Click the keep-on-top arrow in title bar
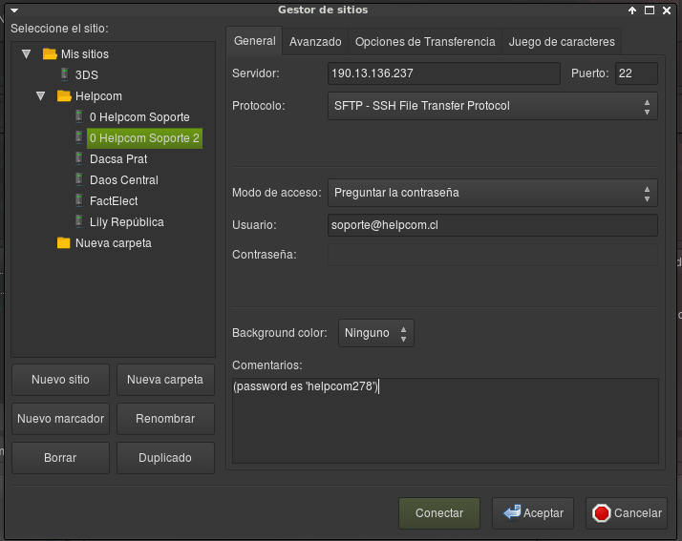 [x=632, y=10]
